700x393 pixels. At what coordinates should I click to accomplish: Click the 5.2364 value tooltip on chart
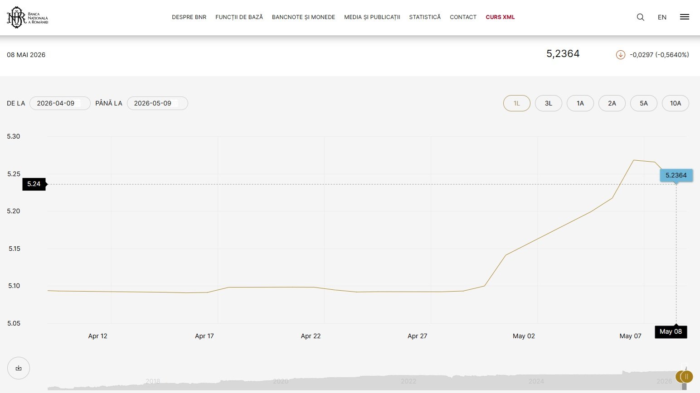pyautogui.click(x=676, y=175)
